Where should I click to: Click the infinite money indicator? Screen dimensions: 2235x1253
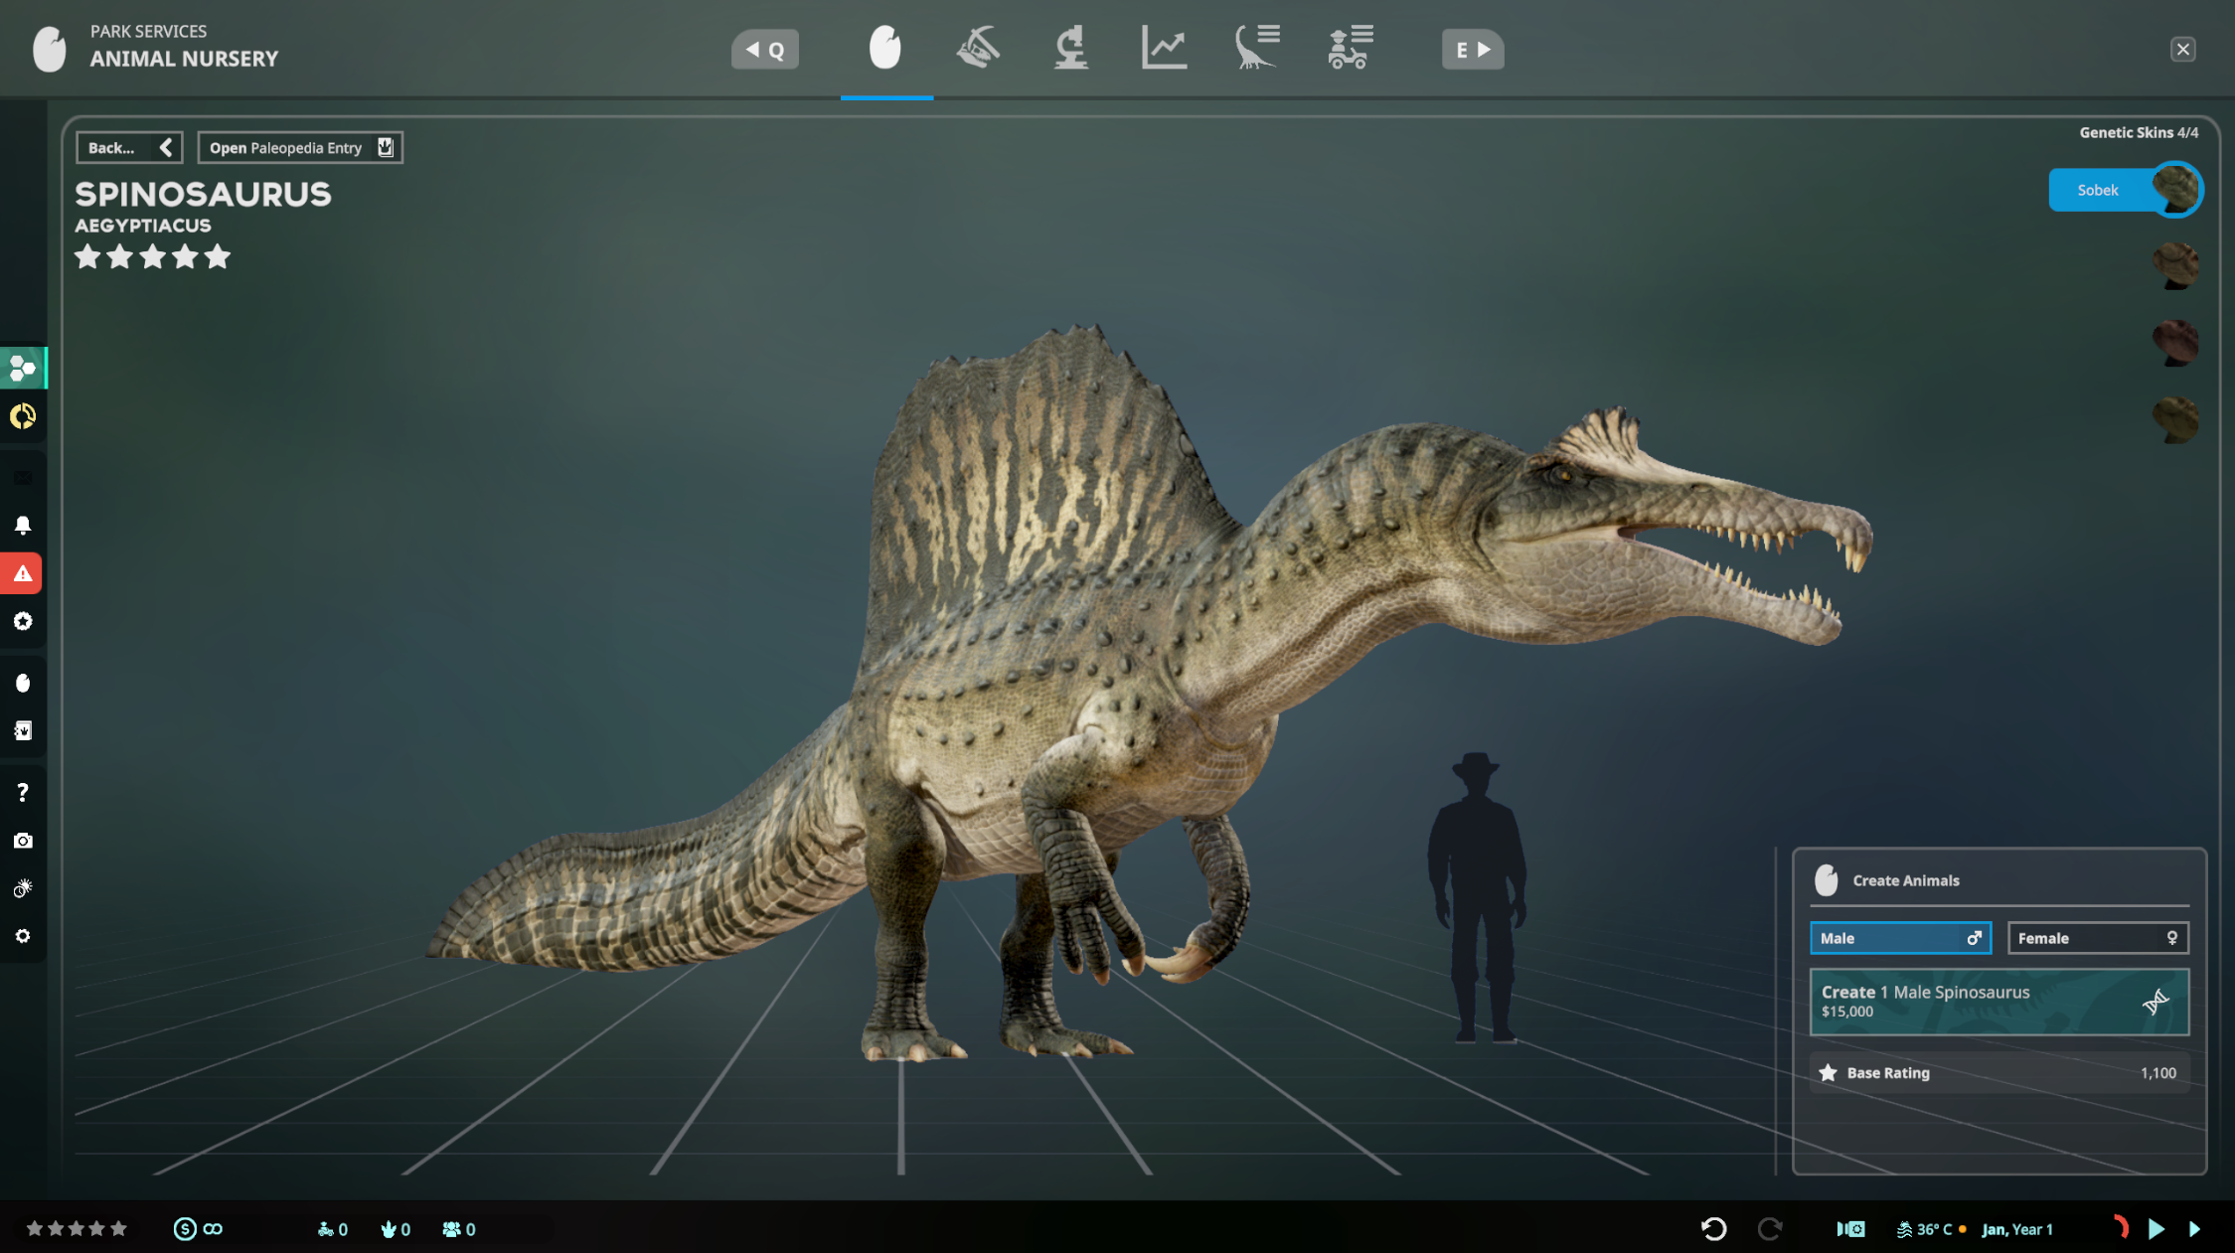199,1229
